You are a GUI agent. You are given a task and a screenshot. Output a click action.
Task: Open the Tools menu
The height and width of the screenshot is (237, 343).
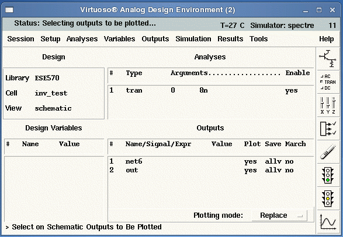[x=258, y=39]
